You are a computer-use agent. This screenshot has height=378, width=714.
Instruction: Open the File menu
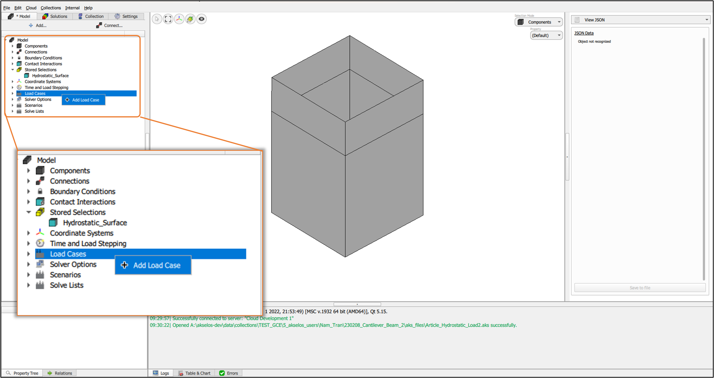(7, 8)
